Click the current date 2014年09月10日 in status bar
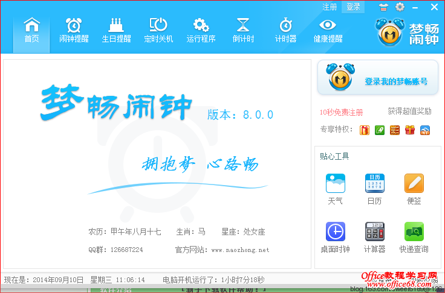 (x=58, y=280)
